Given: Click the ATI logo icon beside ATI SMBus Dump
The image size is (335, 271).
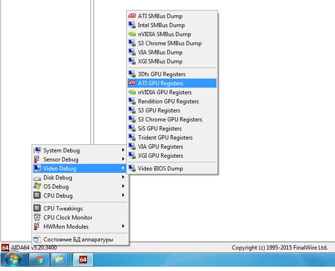Looking at the screenshot, I should click(x=132, y=16).
